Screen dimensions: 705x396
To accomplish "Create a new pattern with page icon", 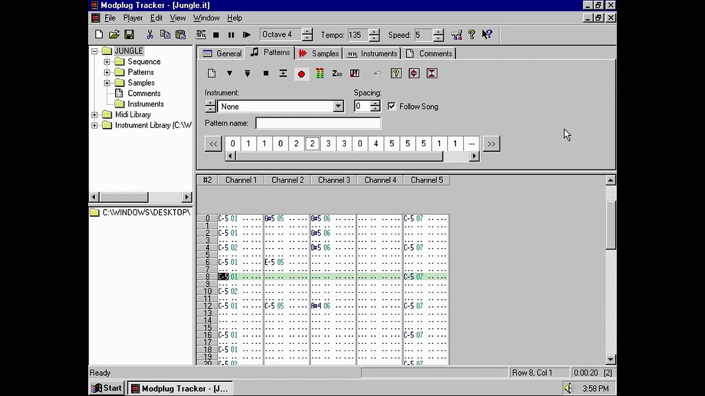I will point(211,73).
